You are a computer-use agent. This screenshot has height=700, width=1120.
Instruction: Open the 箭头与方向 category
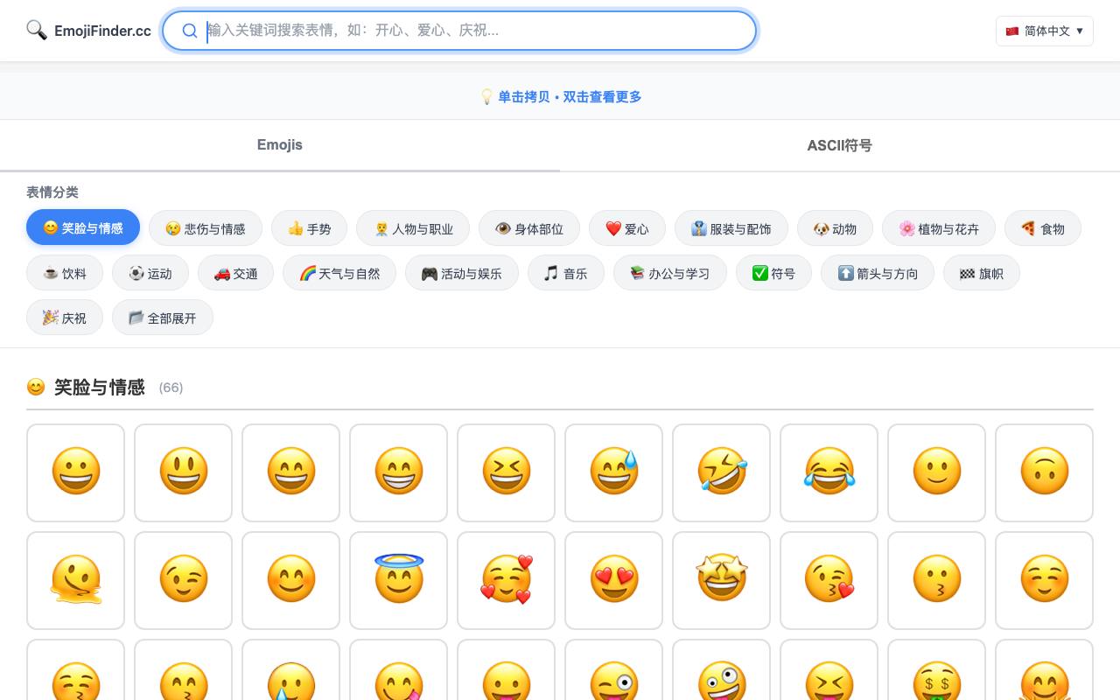pyautogui.click(x=878, y=273)
